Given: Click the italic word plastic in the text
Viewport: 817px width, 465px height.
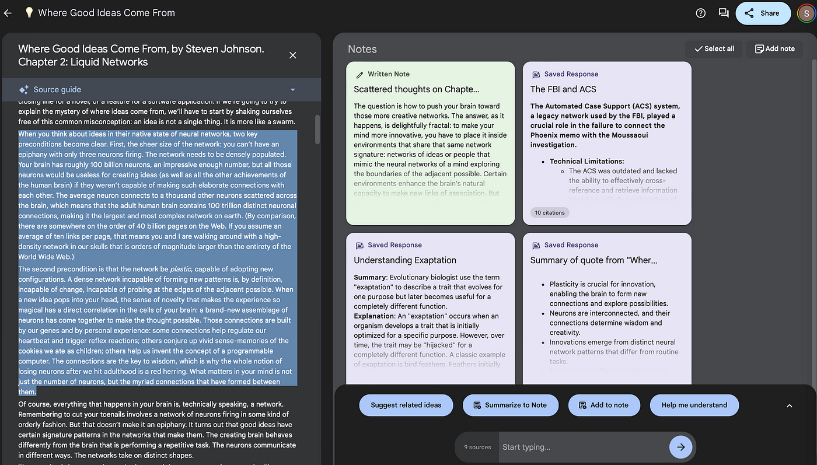Looking at the screenshot, I should click(x=181, y=269).
